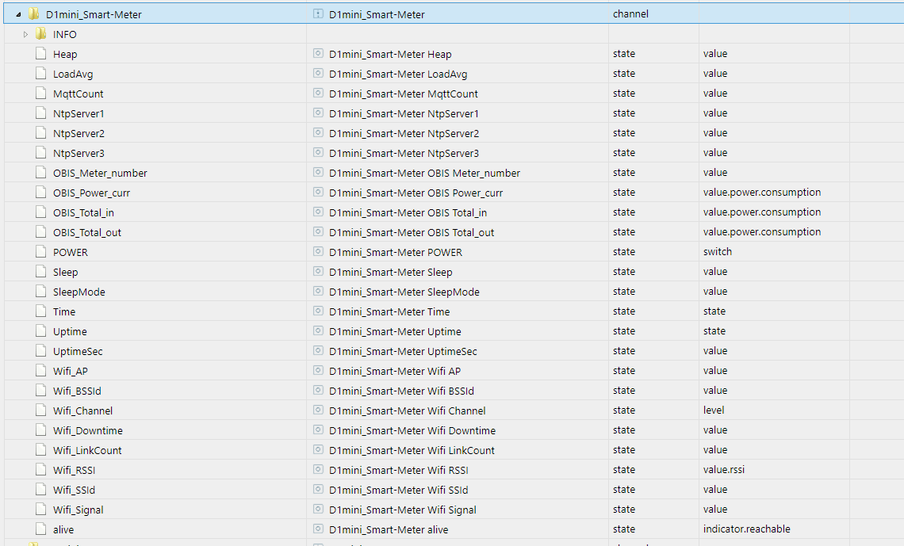The height and width of the screenshot is (546, 904).
Task: Click role 'value.rssi' in Wifi_RSSI row
Action: [x=723, y=469]
